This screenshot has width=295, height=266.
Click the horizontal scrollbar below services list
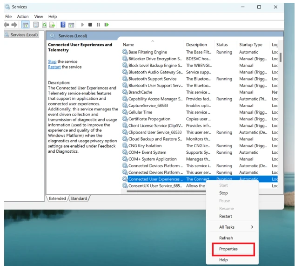click(166, 191)
